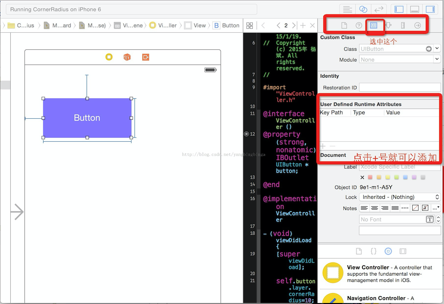Align notes text left
Viewport: 444px width, 304px height.
coord(364,208)
